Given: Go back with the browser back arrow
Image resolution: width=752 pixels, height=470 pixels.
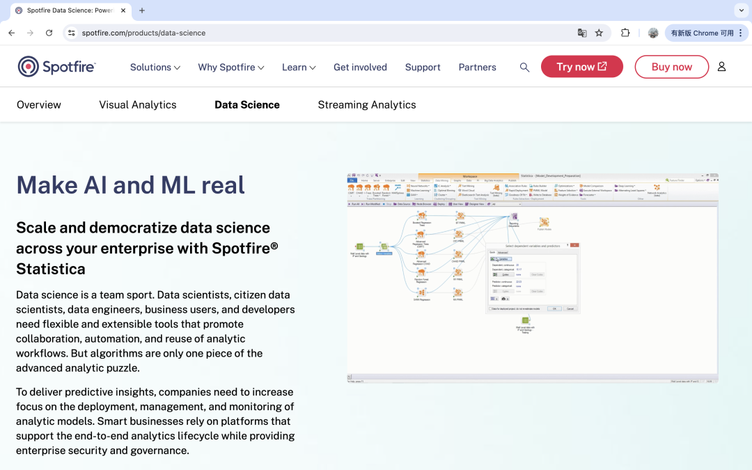Looking at the screenshot, I should pos(12,33).
